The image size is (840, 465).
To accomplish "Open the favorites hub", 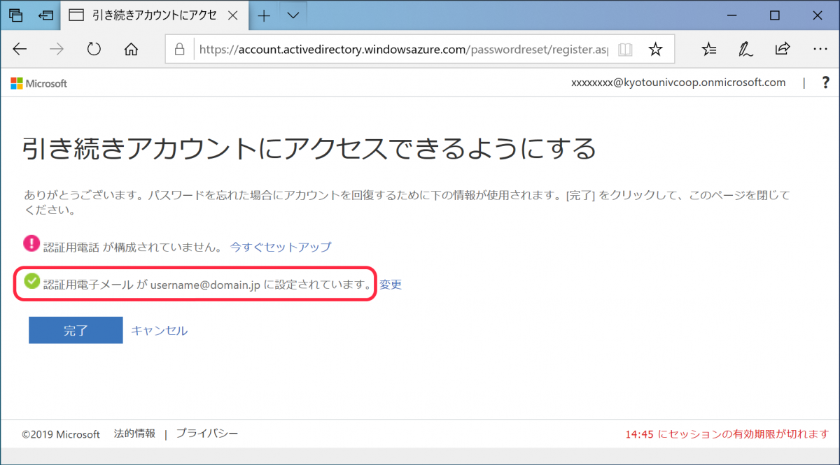I will [x=709, y=49].
